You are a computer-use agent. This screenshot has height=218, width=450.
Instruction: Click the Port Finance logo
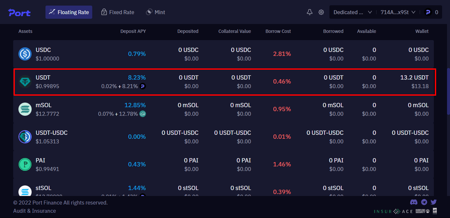[x=19, y=12]
